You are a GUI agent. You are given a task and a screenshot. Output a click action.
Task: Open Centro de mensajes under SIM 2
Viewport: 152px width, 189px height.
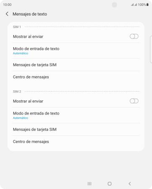point(76,142)
